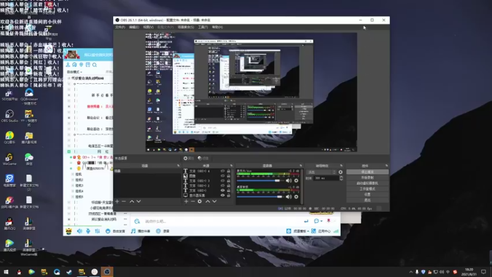This screenshot has height=277, width=492.
Task: Toggle lock on the text (GDI+) 3 source
Action: 228,181
